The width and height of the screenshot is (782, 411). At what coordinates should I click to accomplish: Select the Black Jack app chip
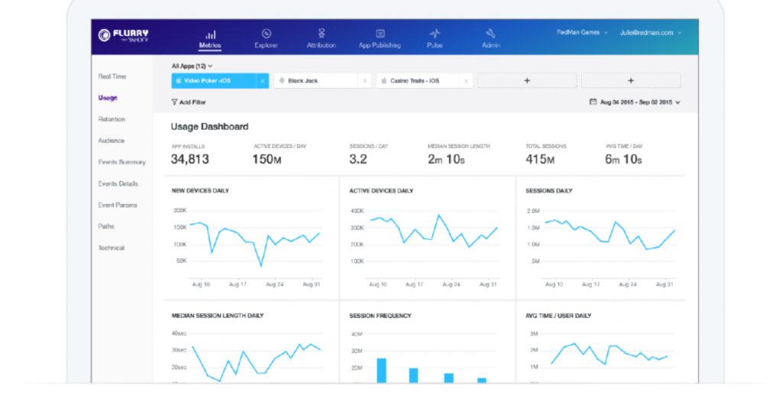[313, 80]
